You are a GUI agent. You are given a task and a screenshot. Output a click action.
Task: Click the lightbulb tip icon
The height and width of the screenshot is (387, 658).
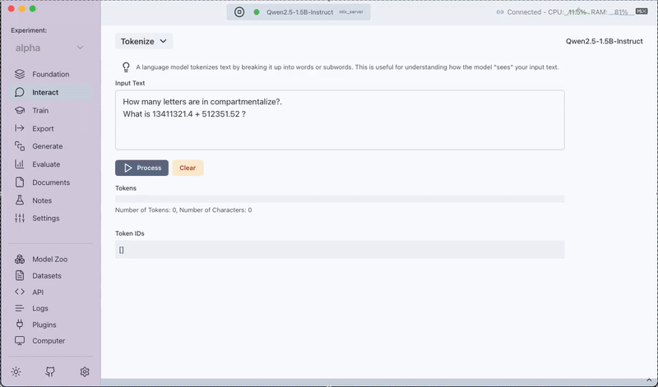coord(127,67)
